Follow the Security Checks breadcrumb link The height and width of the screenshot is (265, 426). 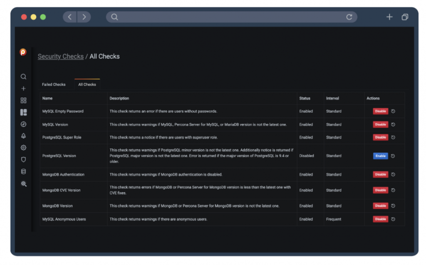click(x=61, y=56)
